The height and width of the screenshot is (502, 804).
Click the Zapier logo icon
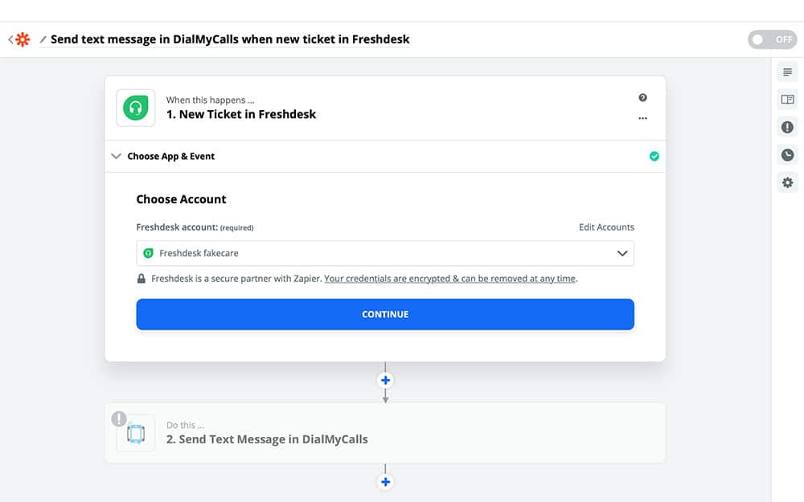[x=22, y=39]
